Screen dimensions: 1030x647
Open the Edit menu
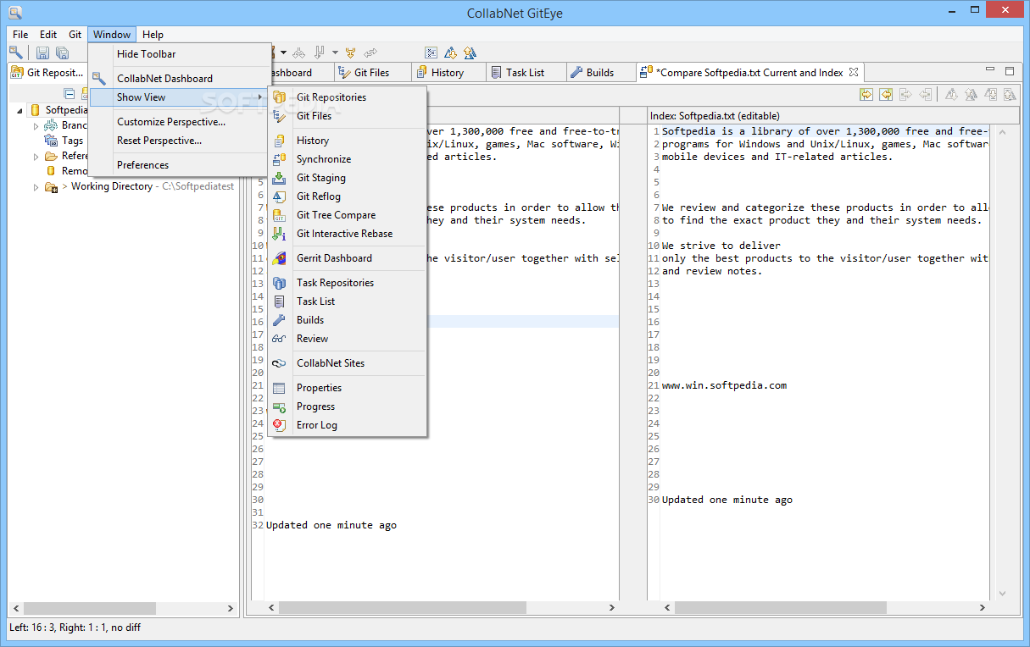coord(48,35)
